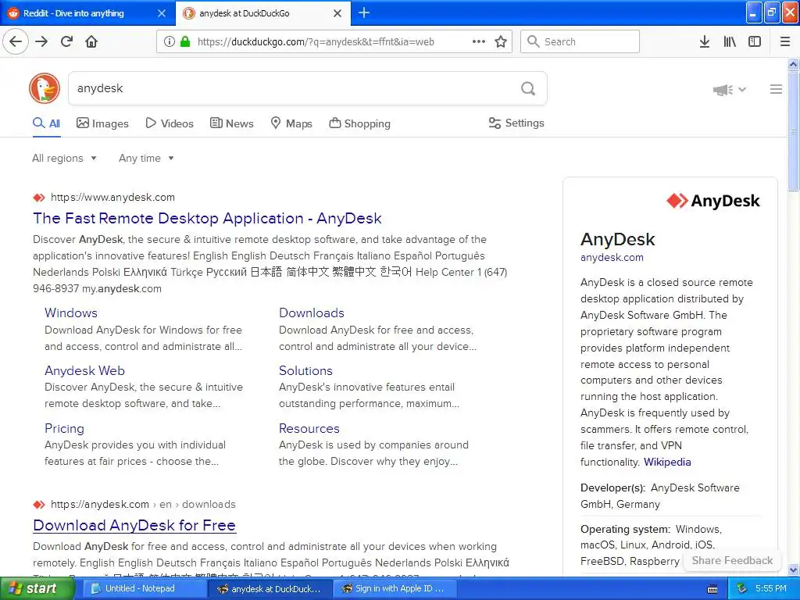Toggle the sidebar view icon

click(755, 42)
